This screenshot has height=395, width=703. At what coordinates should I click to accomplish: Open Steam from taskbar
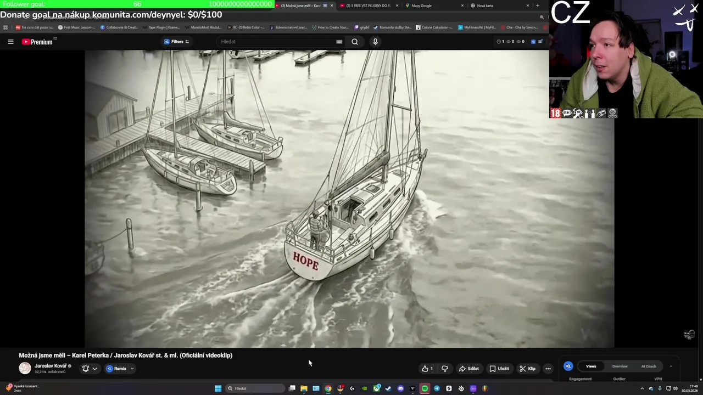(x=388, y=388)
